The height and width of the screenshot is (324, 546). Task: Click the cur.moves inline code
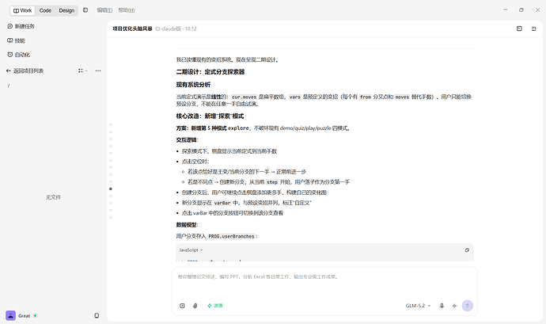tap(244, 97)
